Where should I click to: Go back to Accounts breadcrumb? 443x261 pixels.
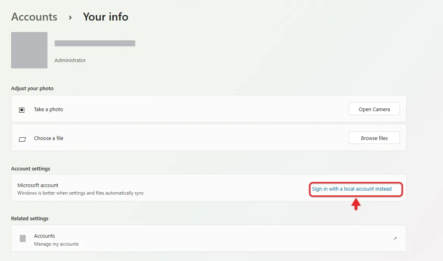34,17
